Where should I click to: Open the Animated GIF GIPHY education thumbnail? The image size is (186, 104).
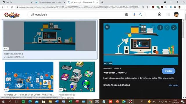pos(29,77)
